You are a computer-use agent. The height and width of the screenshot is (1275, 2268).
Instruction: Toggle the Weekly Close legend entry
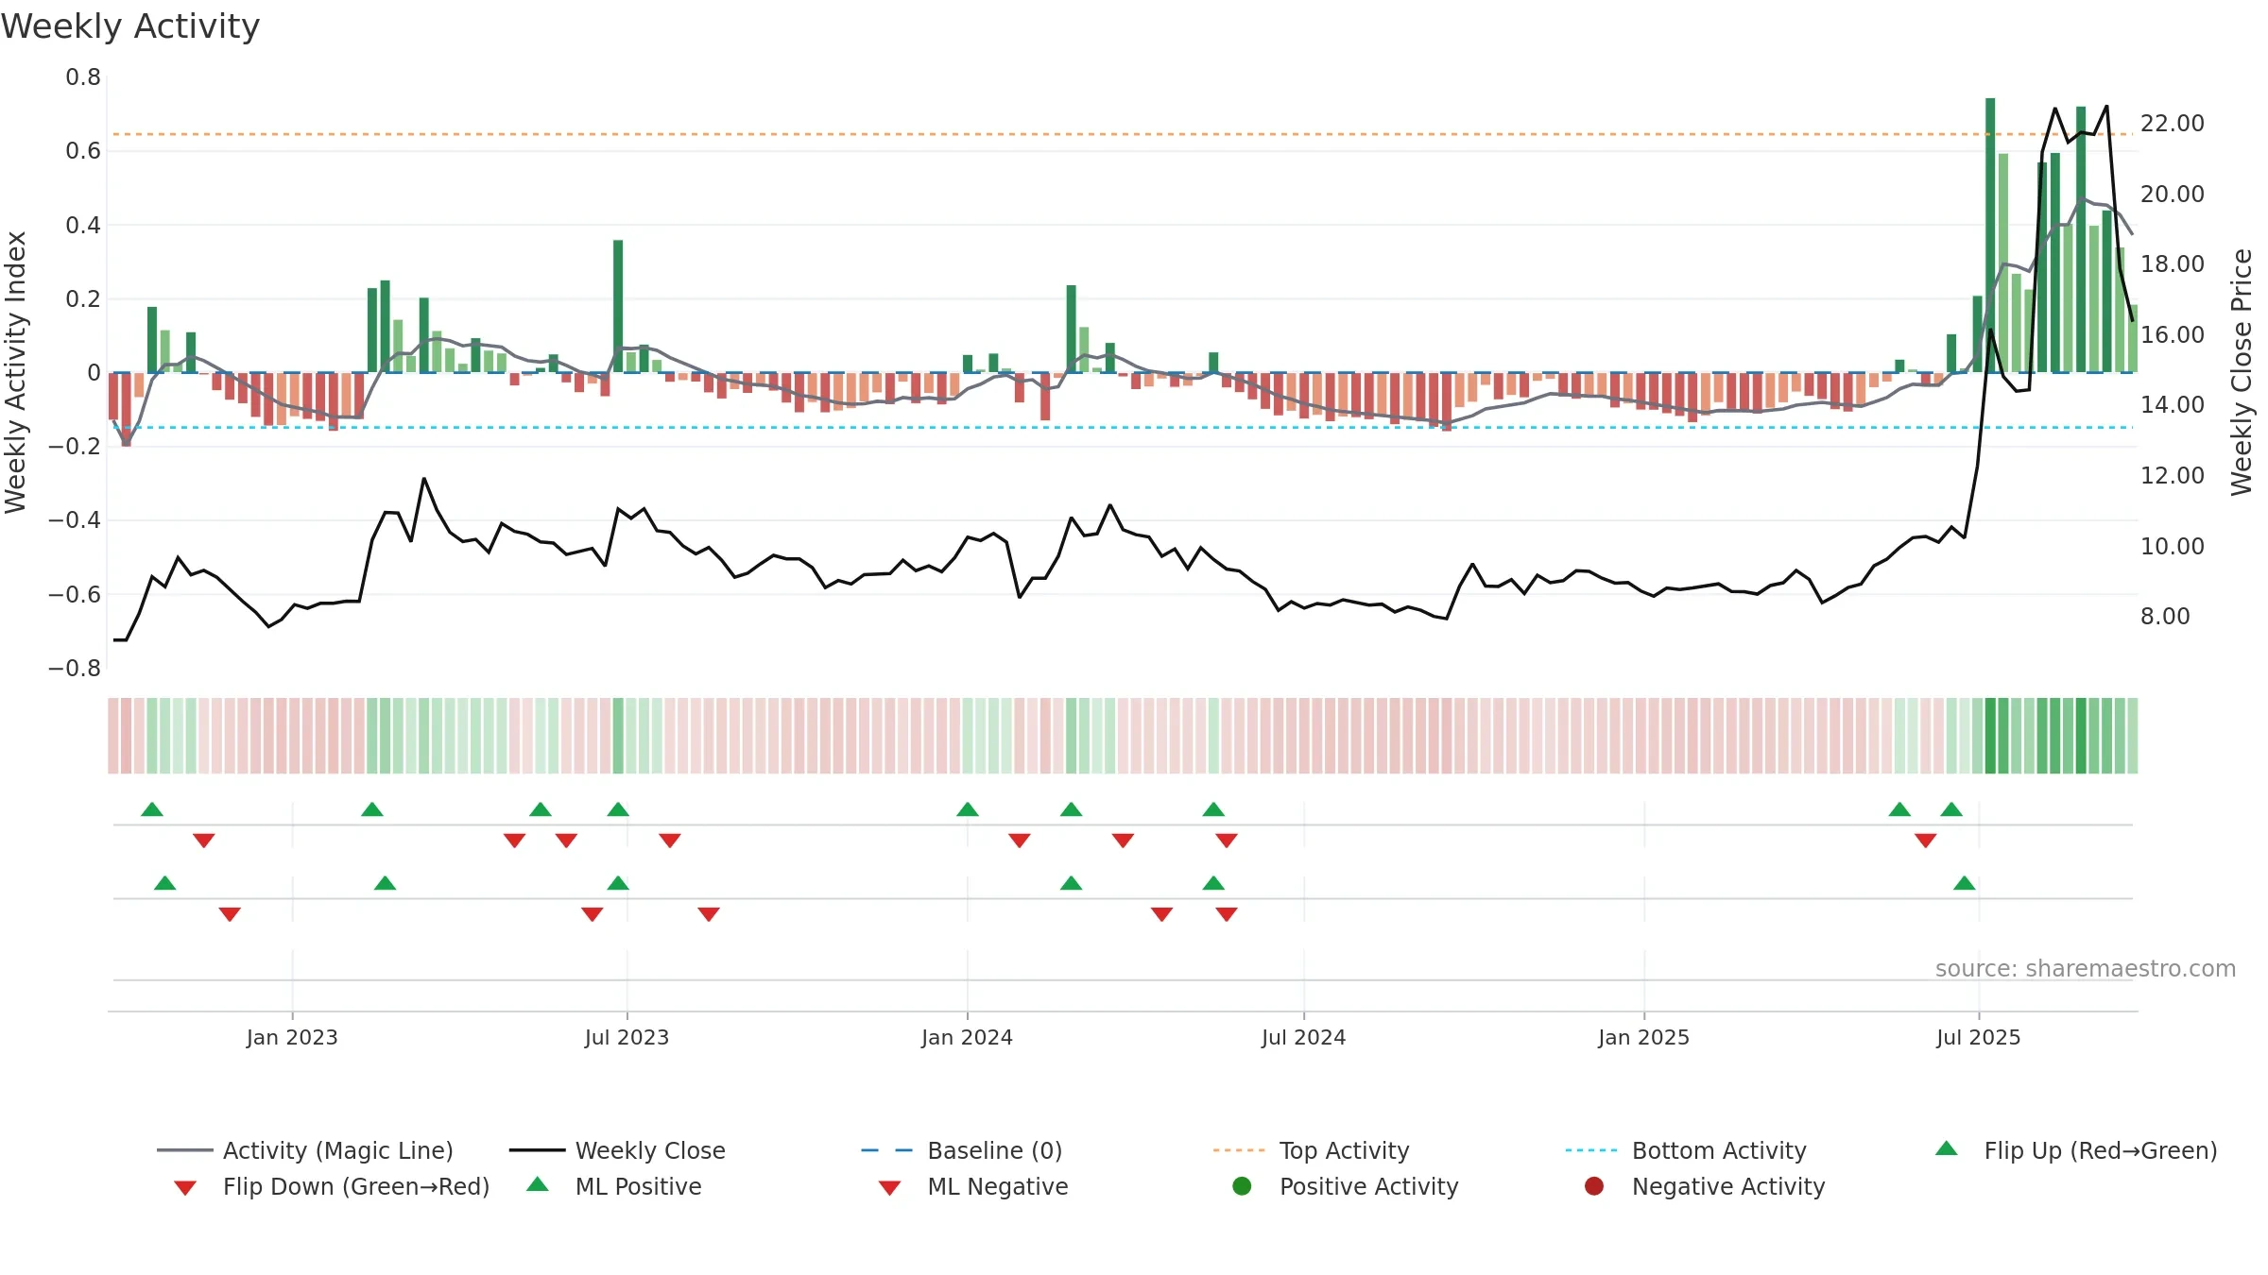(x=617, y=1150)
